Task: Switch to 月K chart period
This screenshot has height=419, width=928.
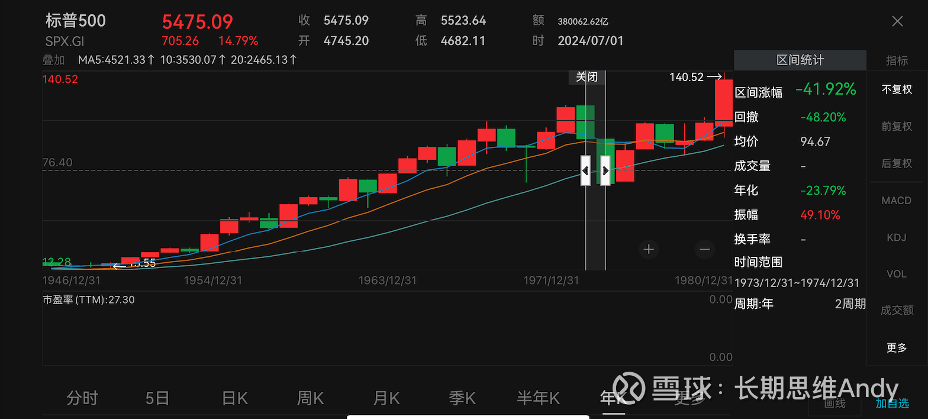Action: (386, 398)
